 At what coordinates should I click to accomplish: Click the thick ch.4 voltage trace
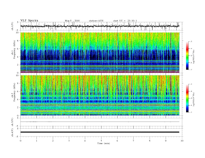point(100,132)
